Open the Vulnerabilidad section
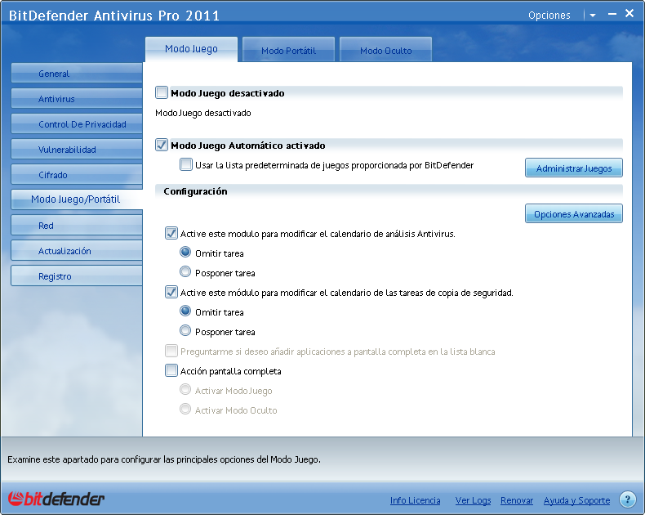 point(77,150)
